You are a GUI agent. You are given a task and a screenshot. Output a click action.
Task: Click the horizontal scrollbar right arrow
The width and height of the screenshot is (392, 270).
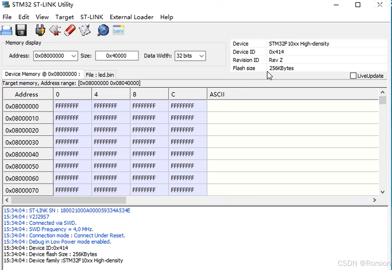pos(375,200)
